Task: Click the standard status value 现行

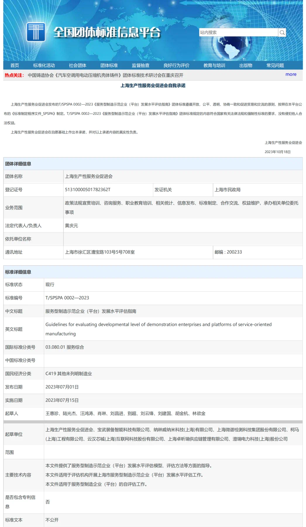Action: [50, 285]
